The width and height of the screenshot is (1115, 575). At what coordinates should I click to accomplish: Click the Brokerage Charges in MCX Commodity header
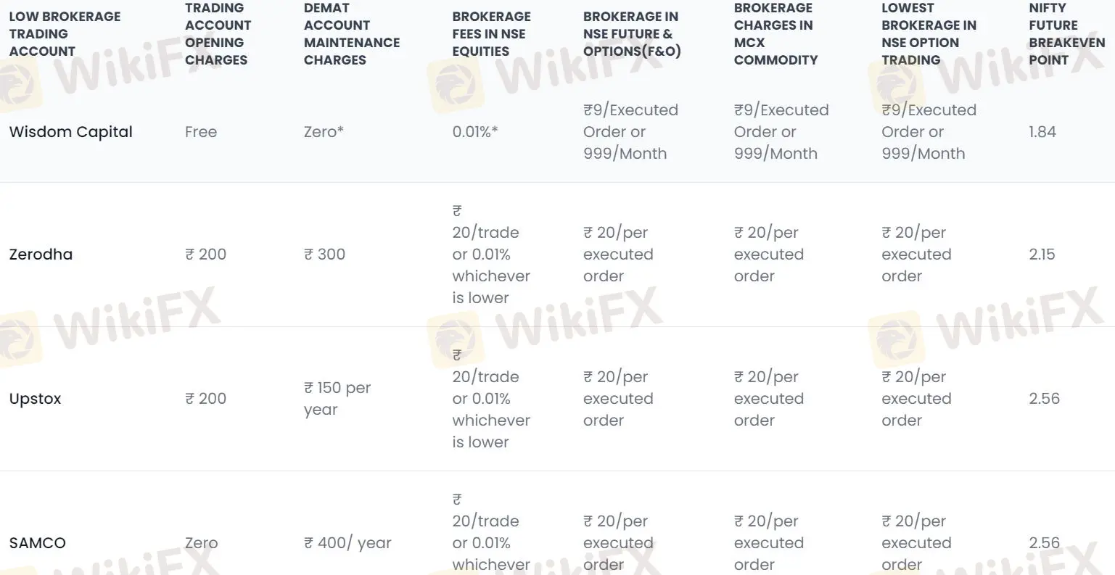[775, 34]
